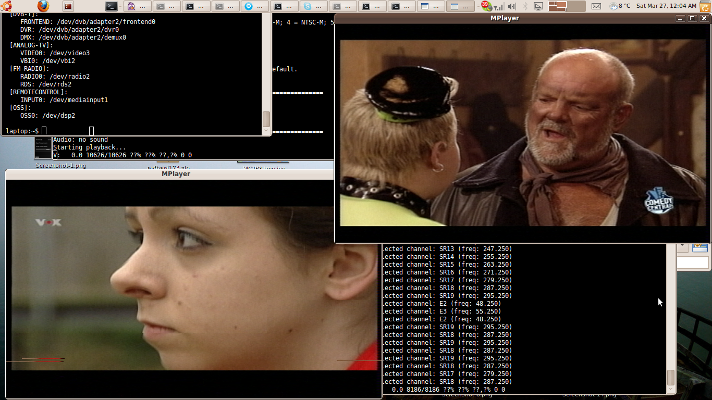Click the 8186/8186 status line in terminal
Image resolution: width=712 pixels, height=400 pixels.
click(448, 390)
